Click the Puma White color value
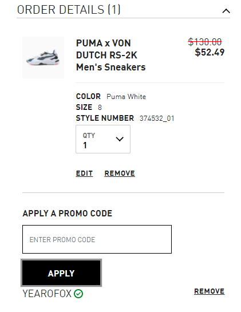Image resolution: width=241 pixels, height=312 pixels. point(126,97)
